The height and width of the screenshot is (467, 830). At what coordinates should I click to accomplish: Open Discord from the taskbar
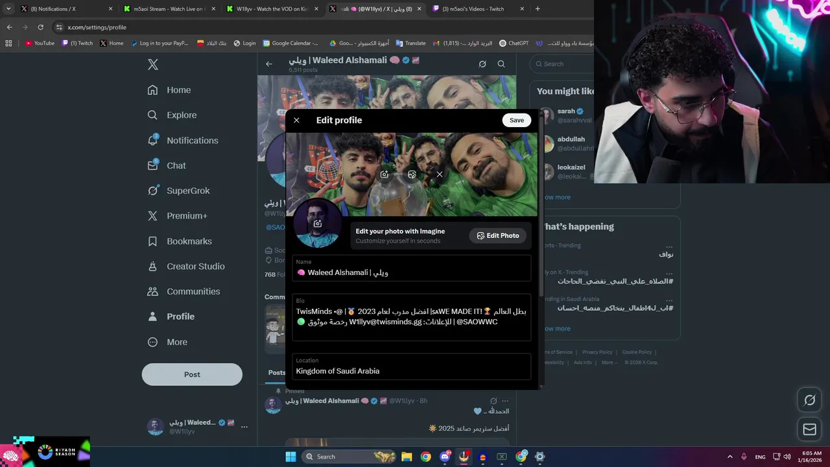[x=445, y=457]
